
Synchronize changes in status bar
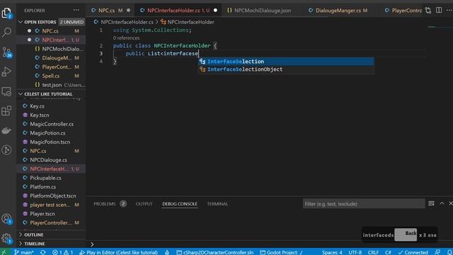(x=42, y=252)
